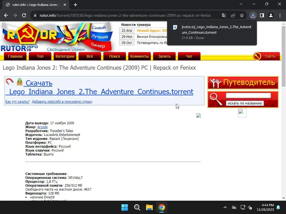Click the page title Lego Indiana Jones 2 heading

tap(99, 68)
